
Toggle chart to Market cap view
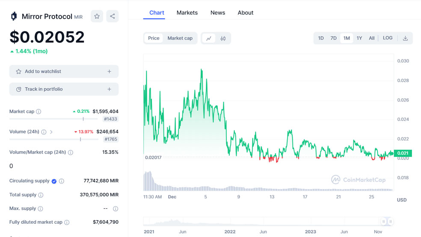click(180, 39)
